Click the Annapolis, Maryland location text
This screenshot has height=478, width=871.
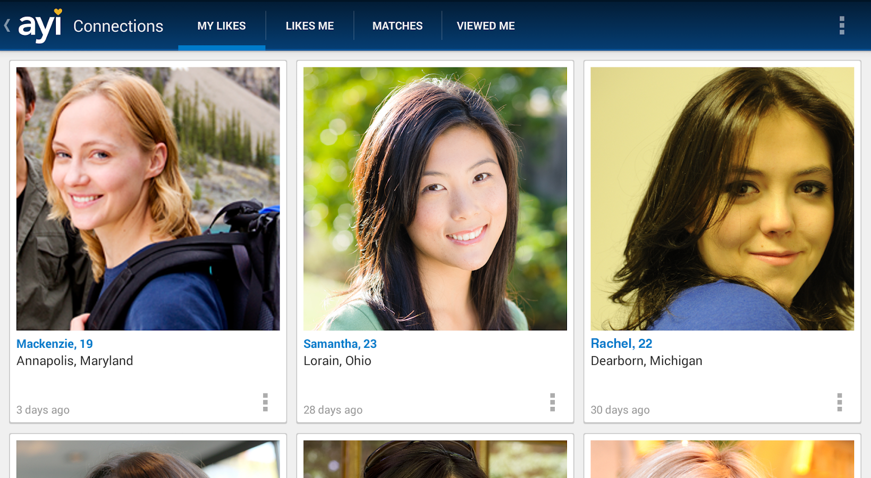tap(75, 361)
